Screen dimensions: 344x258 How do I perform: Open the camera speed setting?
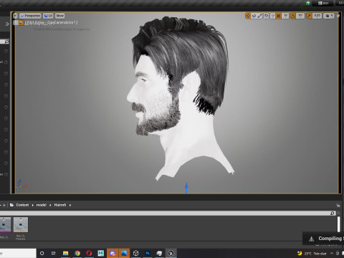point(329,16)
